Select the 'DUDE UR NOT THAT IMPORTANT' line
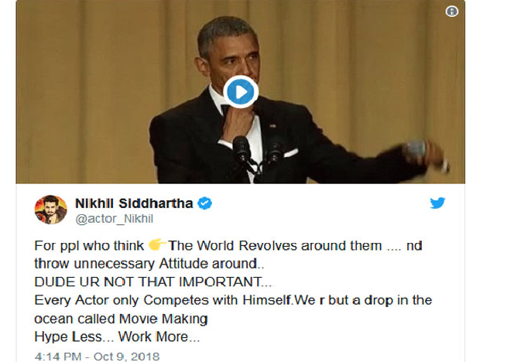 (153, 282)
